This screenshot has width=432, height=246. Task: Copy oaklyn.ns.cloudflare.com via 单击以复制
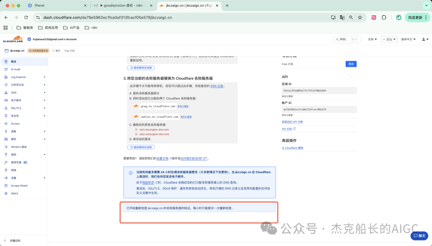(186, 117)
